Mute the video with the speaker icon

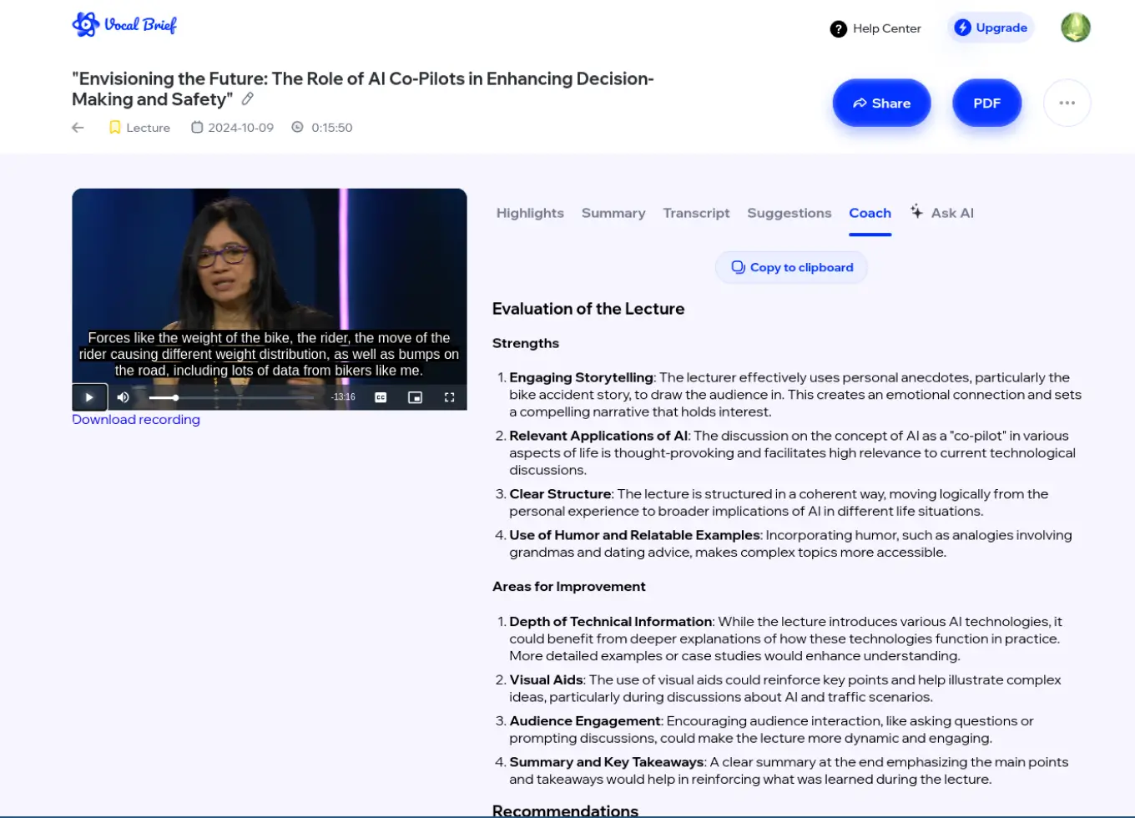(x=124, y=397)
